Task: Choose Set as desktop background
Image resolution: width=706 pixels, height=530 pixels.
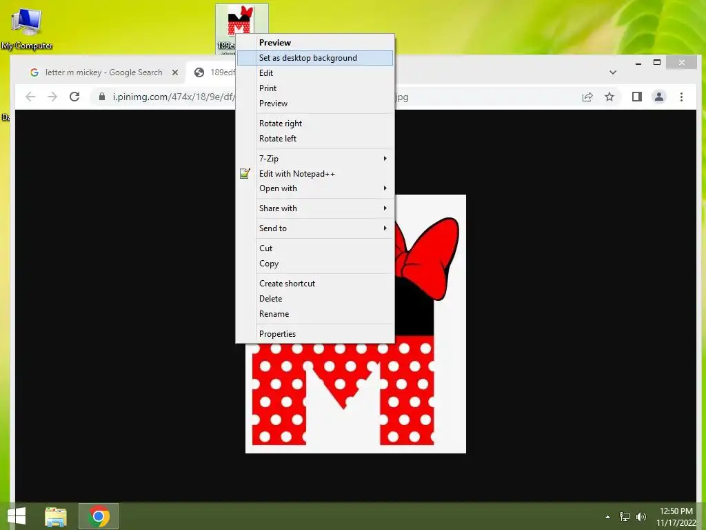Action: [314, 58]
